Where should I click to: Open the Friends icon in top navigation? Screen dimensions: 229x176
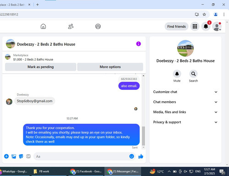(71, 27)
